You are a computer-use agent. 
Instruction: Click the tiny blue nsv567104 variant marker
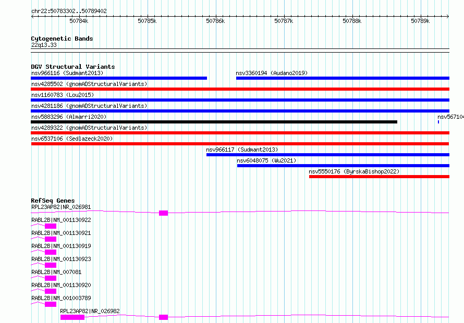[x=438, y=122]
